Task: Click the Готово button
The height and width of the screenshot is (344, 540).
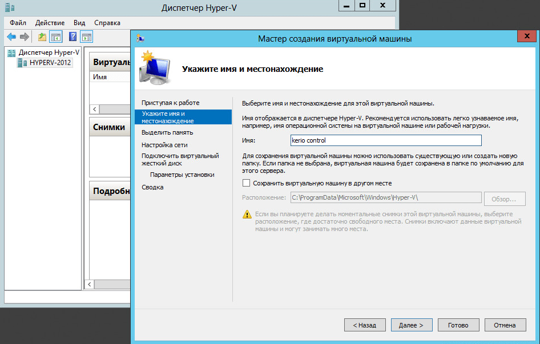Action: pos(458,325)
